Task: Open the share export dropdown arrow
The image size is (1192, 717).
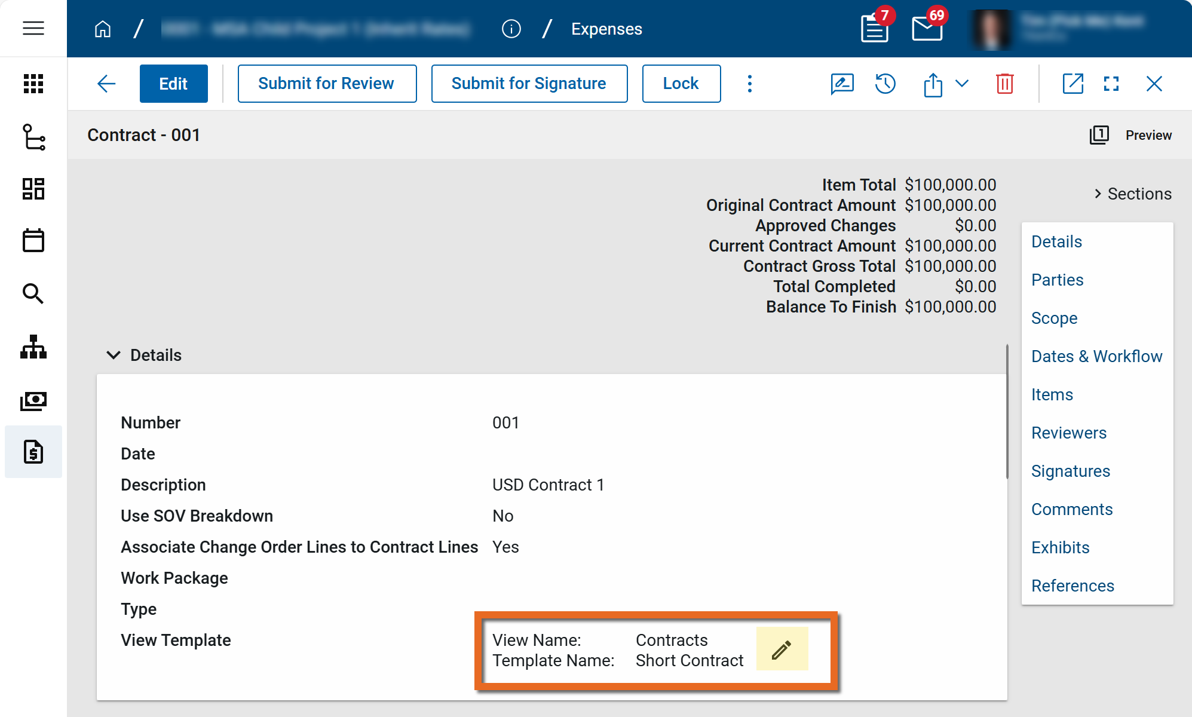Action: [x=961, y=84]
